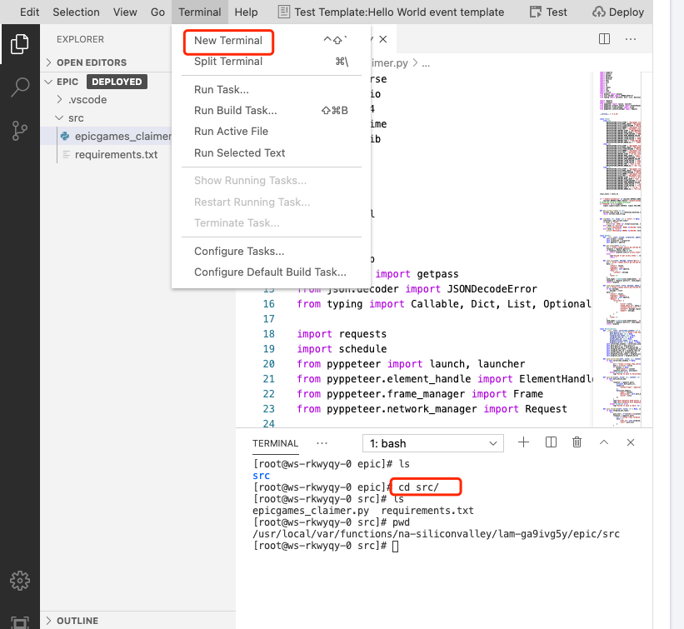This screenshot has height=629, width=684.
Task: Expand the .vscode folder
Action: coord(87,100)
